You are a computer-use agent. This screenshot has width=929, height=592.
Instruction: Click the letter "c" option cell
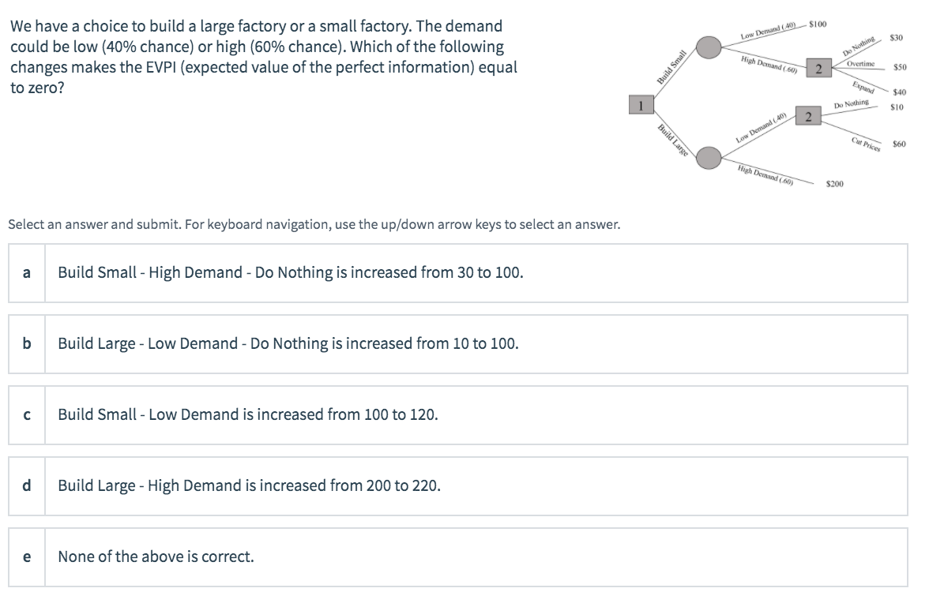tap(27, 414)
